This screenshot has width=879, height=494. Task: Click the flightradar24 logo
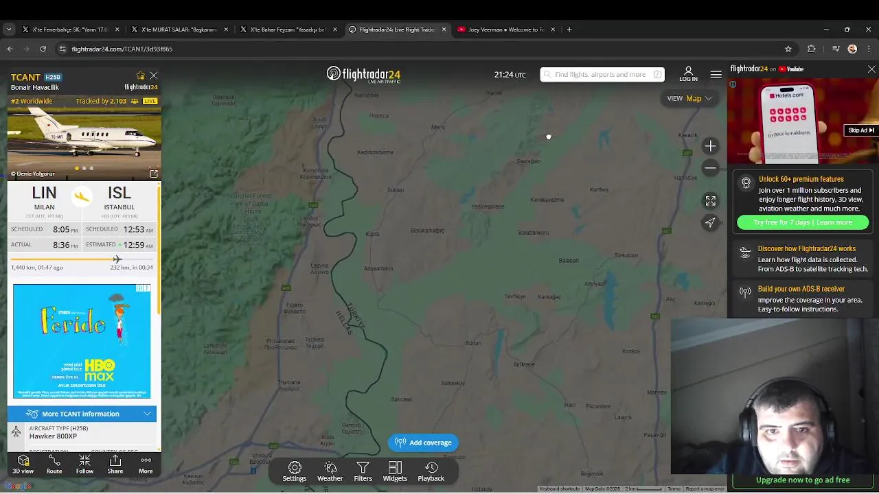pyautogui.click(x=363, y=74)
